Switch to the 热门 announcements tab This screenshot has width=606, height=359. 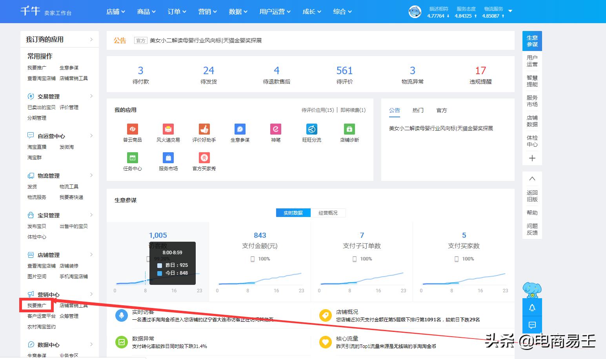click(418, 110)
